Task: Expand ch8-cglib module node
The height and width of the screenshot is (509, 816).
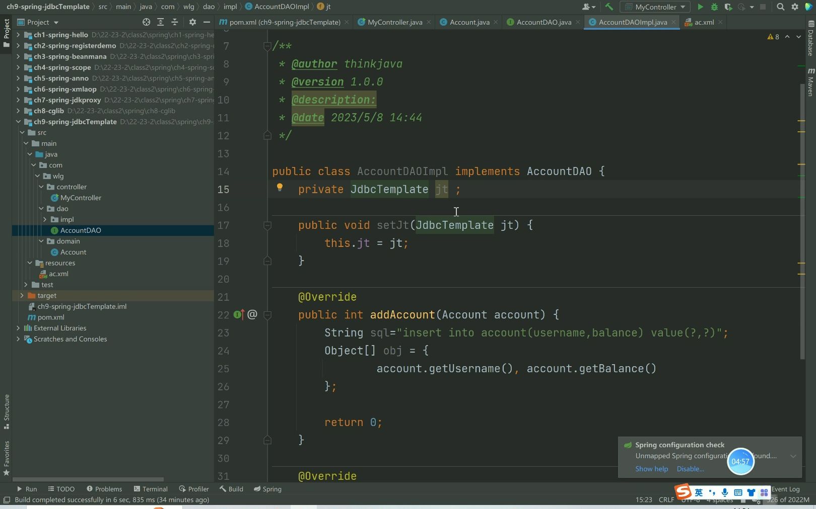Action: tap(18, 111)
